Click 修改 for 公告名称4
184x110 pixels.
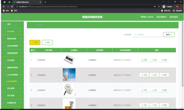pyautogui.click(x=154, y=75)
